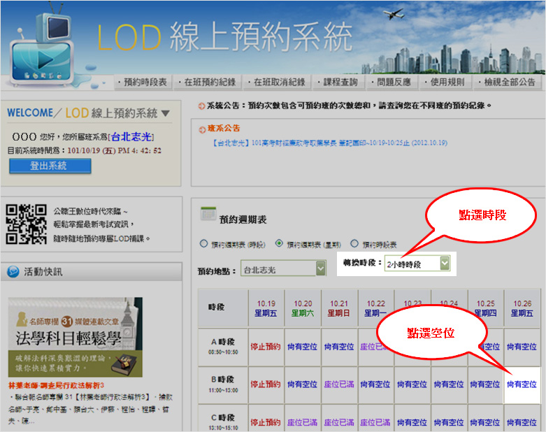Select 尚有空位 for B時段 on 10.24
The width and height of the screenshot is (546, 432).
point(449,384)
